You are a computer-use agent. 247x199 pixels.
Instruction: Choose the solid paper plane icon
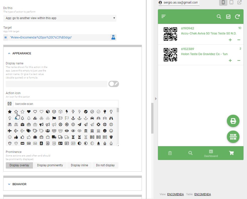tap(79, 125)
